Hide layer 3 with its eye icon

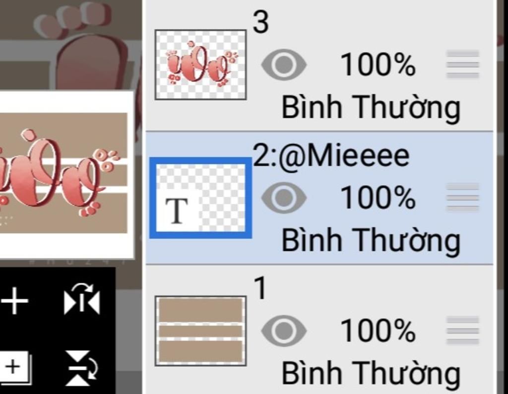tap(284, 65)
